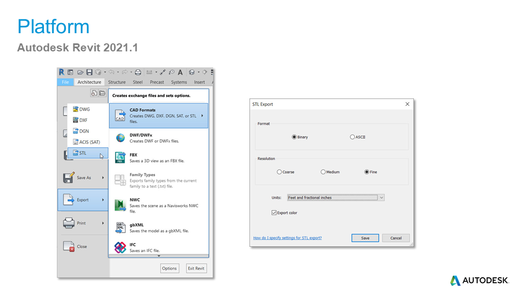Open the STL export settings help link

[x=288, y=238]
